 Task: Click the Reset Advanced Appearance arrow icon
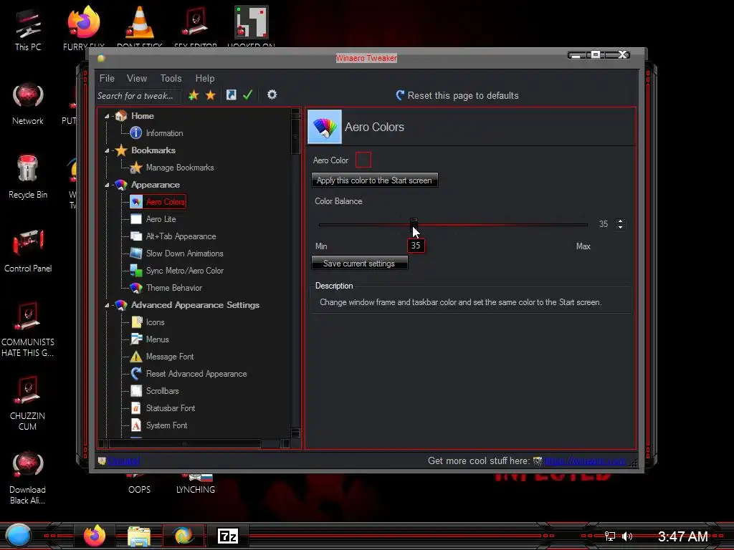coord(136,374)
